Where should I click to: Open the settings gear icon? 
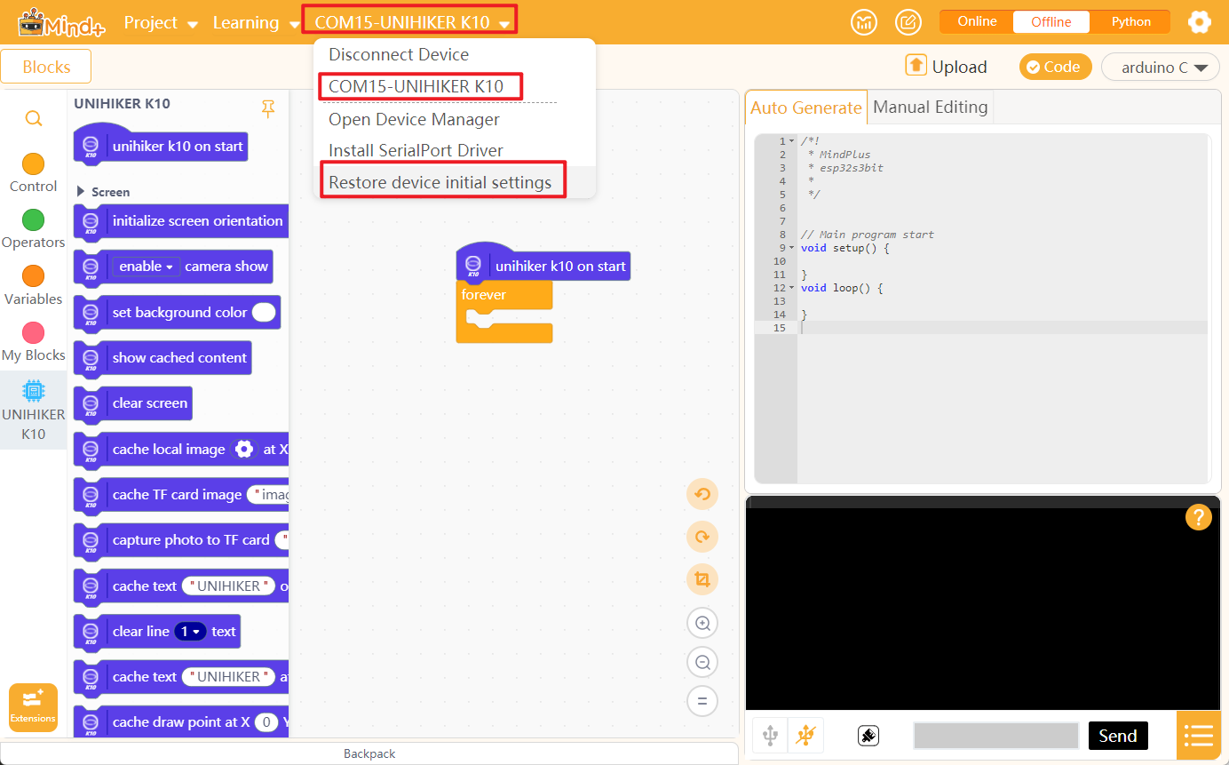pyautogui.click(x=1200, y=22)
